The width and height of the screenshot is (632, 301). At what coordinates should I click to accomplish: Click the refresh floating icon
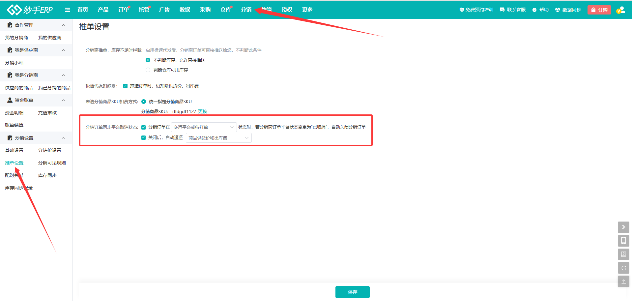pos(623,268)
